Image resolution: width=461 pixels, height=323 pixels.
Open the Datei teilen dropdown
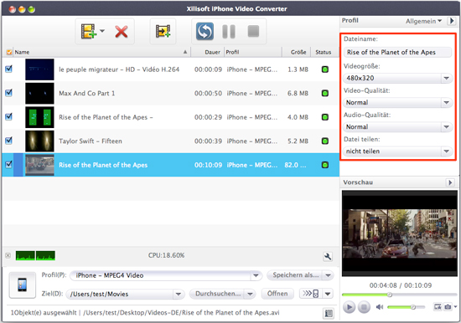pos(397,151)
